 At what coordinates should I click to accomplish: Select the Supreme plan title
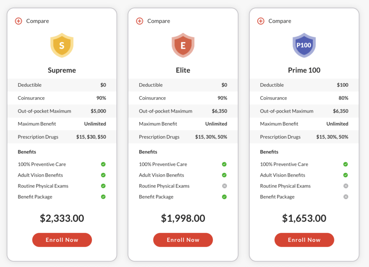pyautogui.click(x=62, y=70)
